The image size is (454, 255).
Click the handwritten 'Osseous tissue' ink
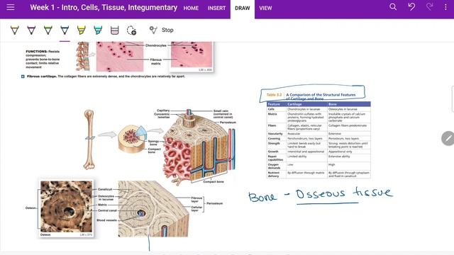[x=344, y=193]
